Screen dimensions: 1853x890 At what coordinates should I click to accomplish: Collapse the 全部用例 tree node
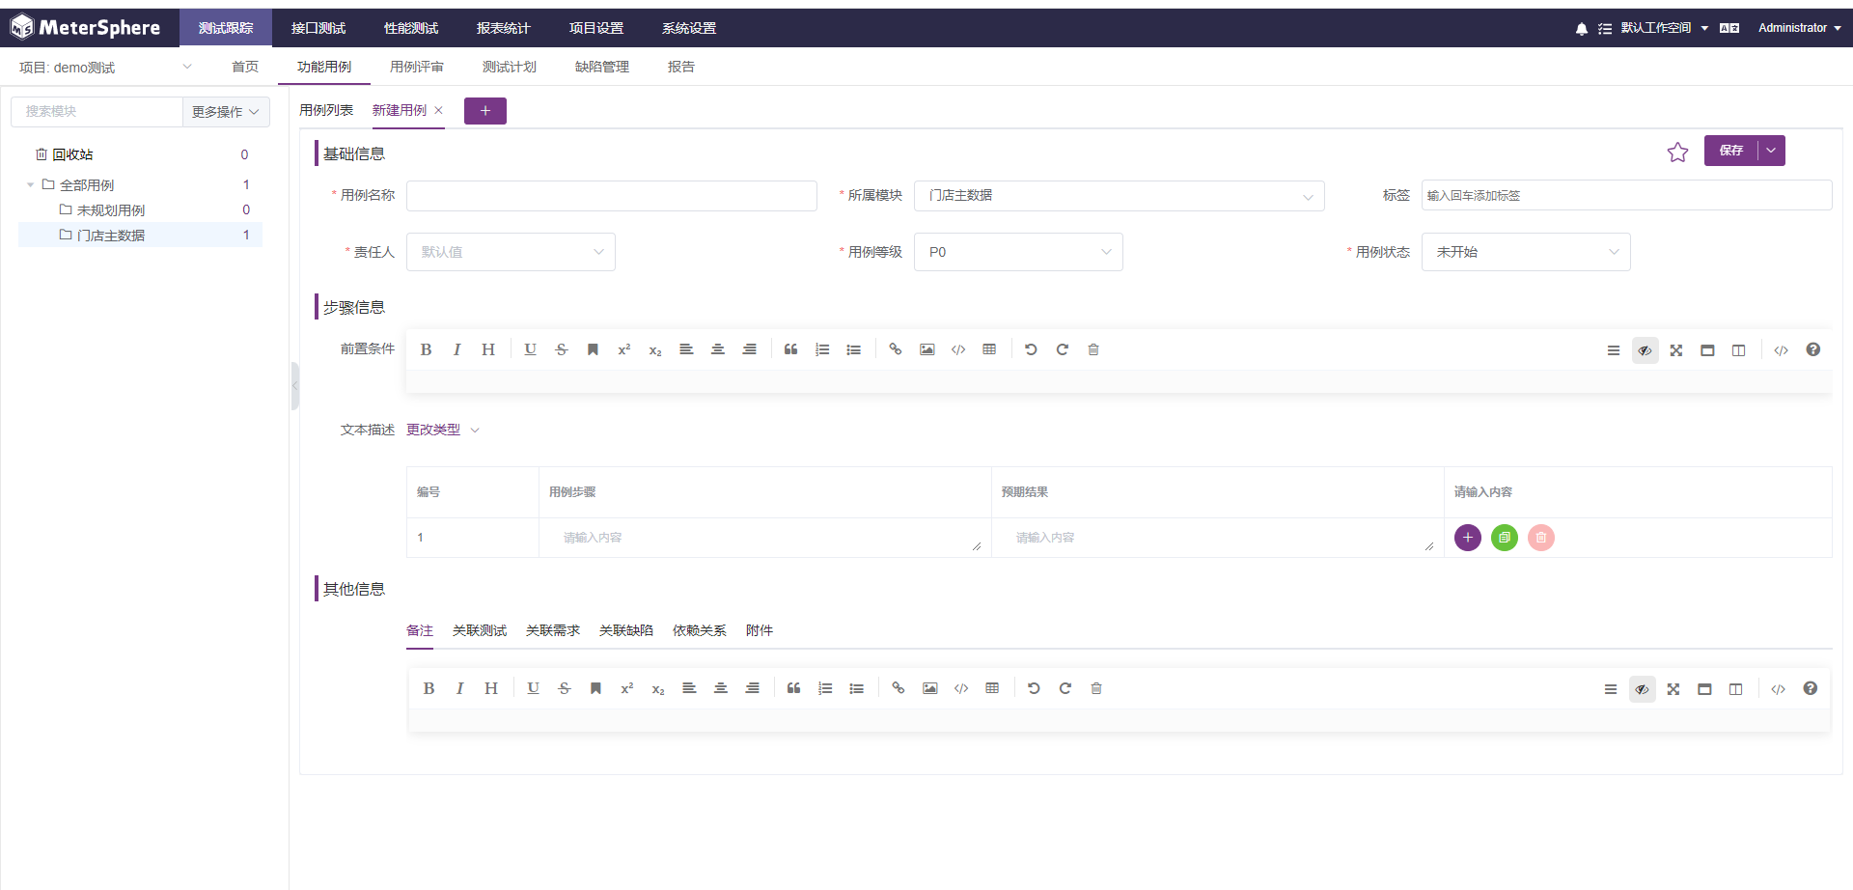pyautogui.click(x=30, y=185)
